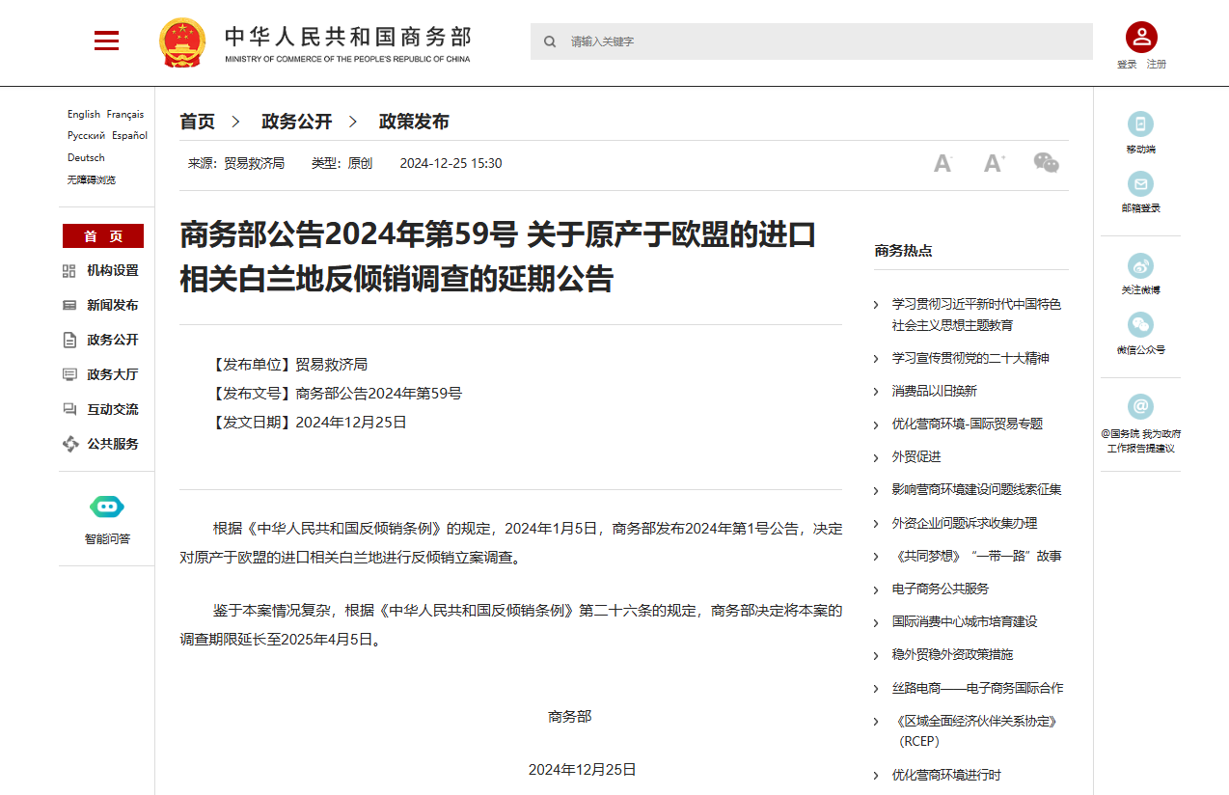Go to 政策发布 in breadcrumb

coord(414,122)
